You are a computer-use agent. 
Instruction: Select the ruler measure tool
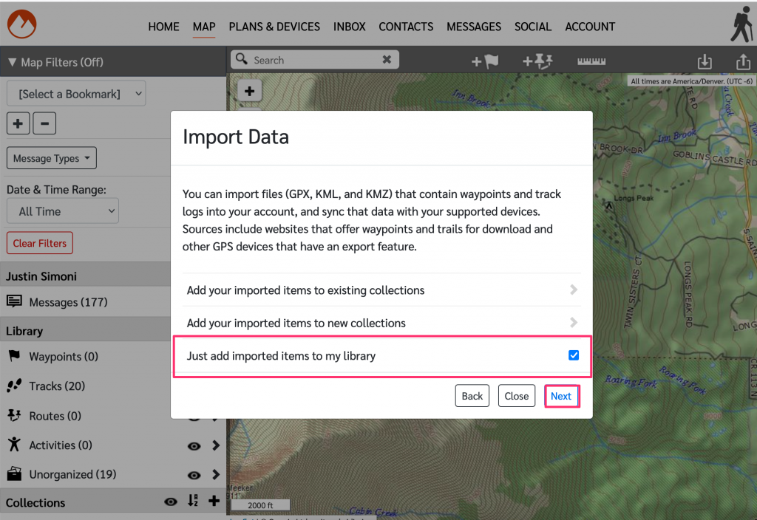pos(591,61)
